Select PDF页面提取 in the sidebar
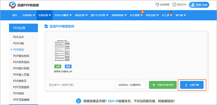Screen dimensions: 217x105 pyautogui.click(x=21, y=87)
